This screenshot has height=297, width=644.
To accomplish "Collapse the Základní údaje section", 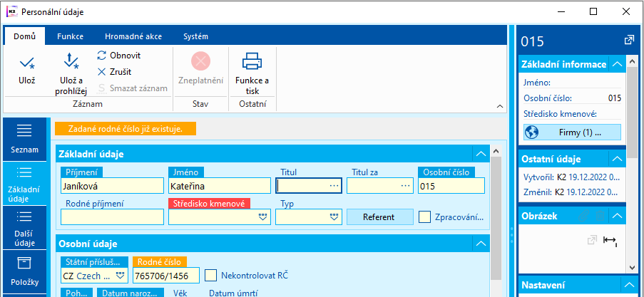I will click(x=481, y=155).
